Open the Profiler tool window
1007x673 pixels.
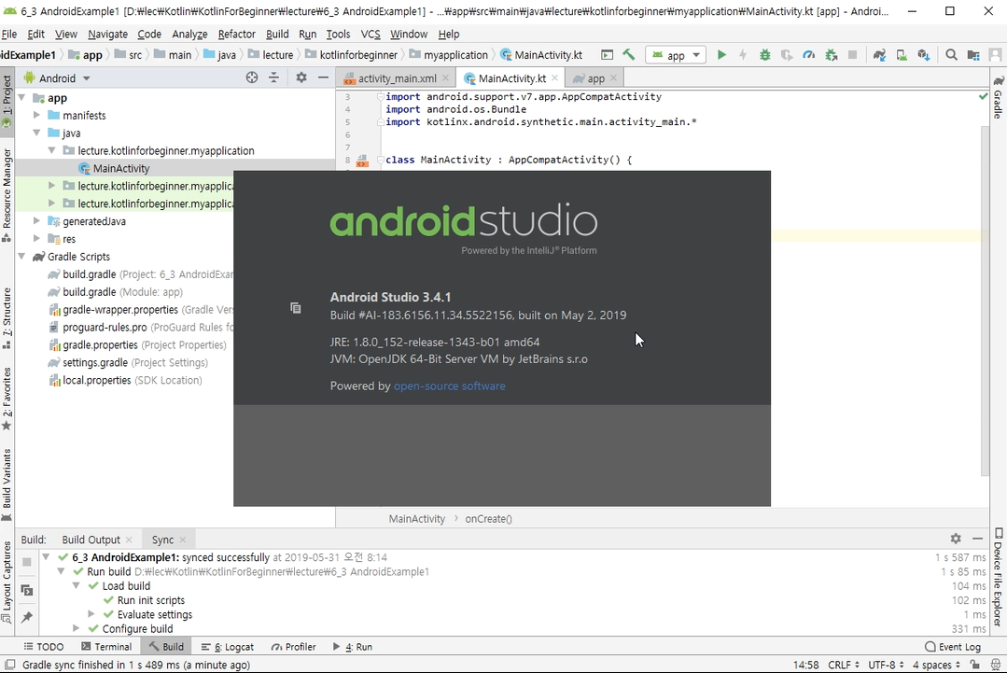coord(293,647)
